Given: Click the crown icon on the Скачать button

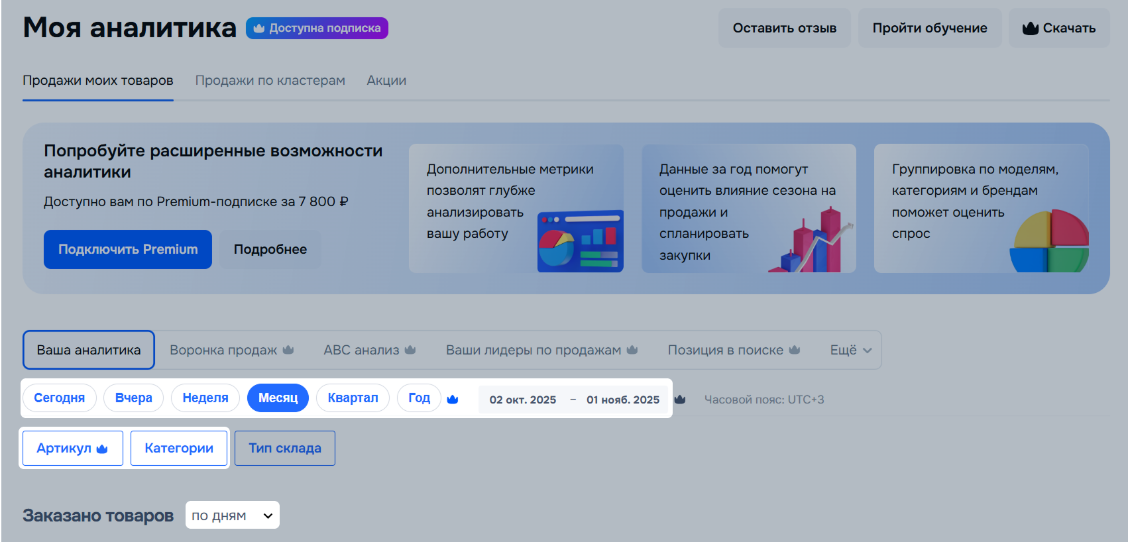Looking at the screenshot, I should click(1030, 28).
